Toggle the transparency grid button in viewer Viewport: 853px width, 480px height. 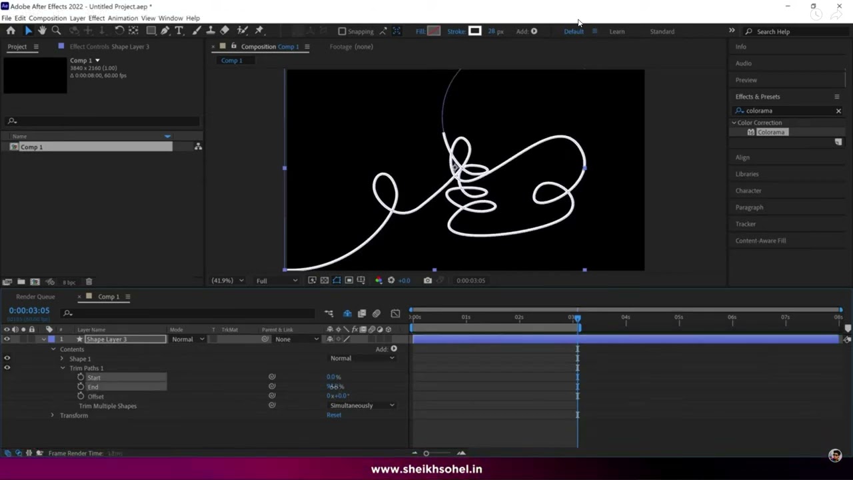[x=324, y=281]
